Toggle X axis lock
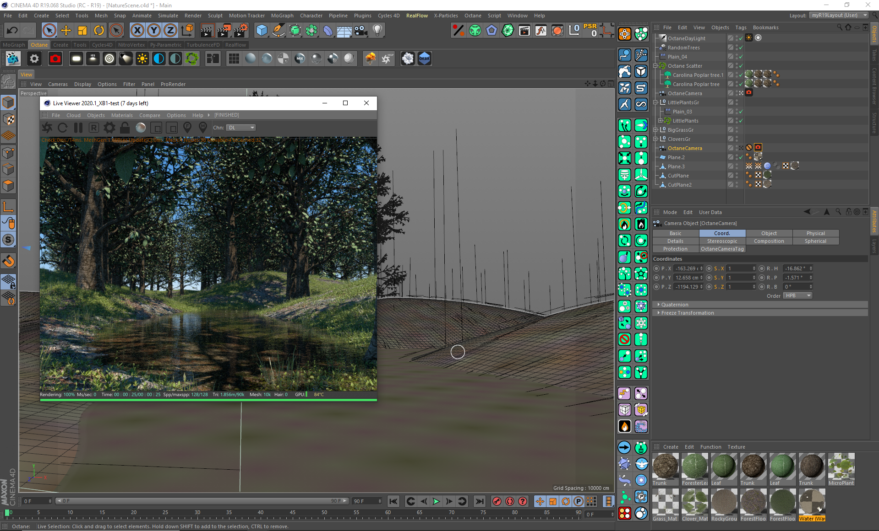Screen dimensions: 879x531 pos(137,31)
